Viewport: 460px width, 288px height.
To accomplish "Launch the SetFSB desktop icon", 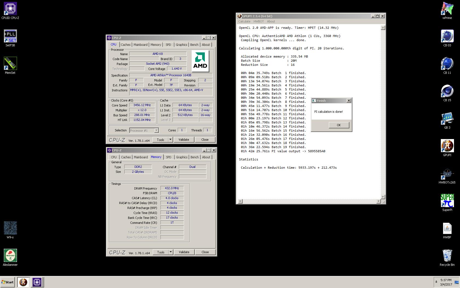I will click(10, 38).
